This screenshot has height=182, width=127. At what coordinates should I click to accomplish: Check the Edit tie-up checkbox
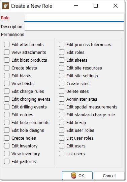click(x=62, y=122)
